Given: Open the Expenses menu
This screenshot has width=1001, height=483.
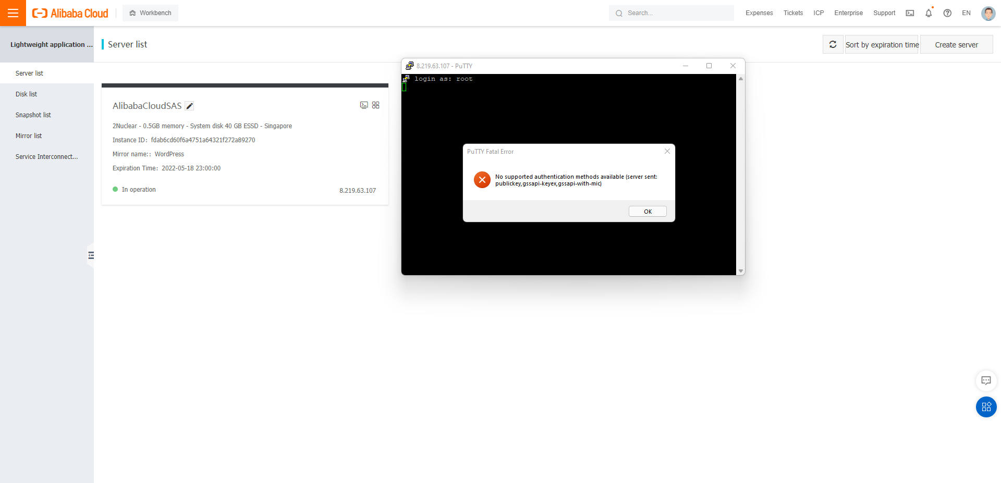Looking at the screenshot, I should (x=759, y=13).
